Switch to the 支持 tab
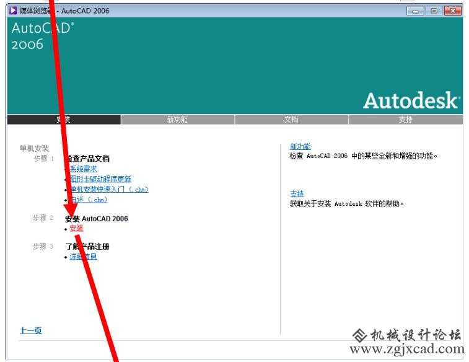Viewport: 469px width, 362px height. [406, 120]
